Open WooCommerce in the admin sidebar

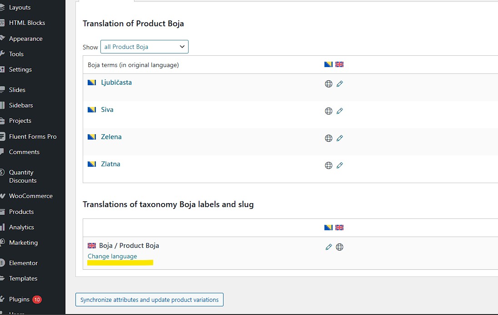click(30, 196)
